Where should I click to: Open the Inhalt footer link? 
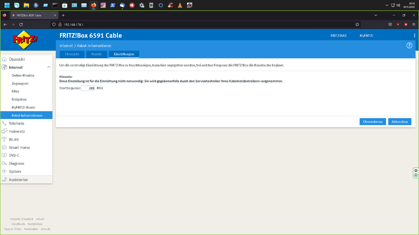click(40, 219)
